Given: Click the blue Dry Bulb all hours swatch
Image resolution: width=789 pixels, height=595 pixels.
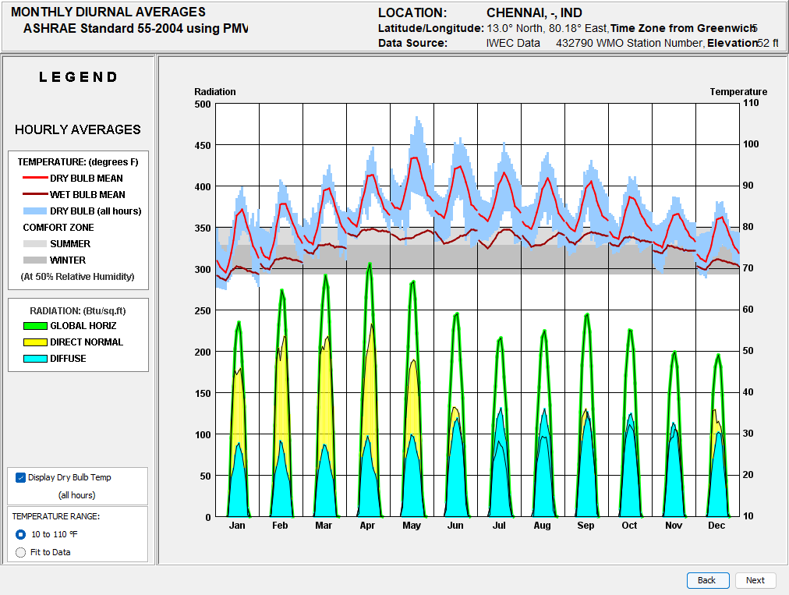Looking at the screenshot, I should pos(35,211).
